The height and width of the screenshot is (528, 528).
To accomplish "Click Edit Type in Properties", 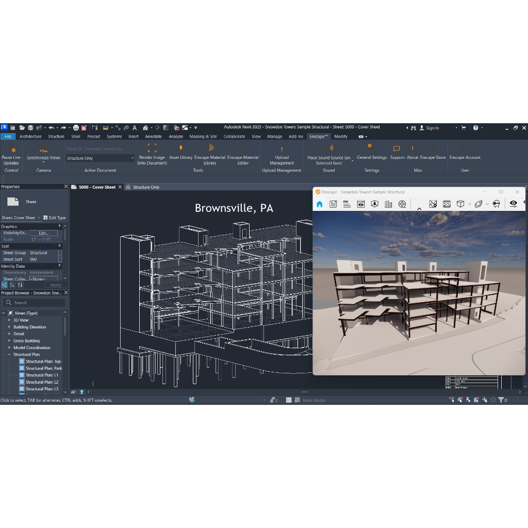I will [x=55, y=218].
